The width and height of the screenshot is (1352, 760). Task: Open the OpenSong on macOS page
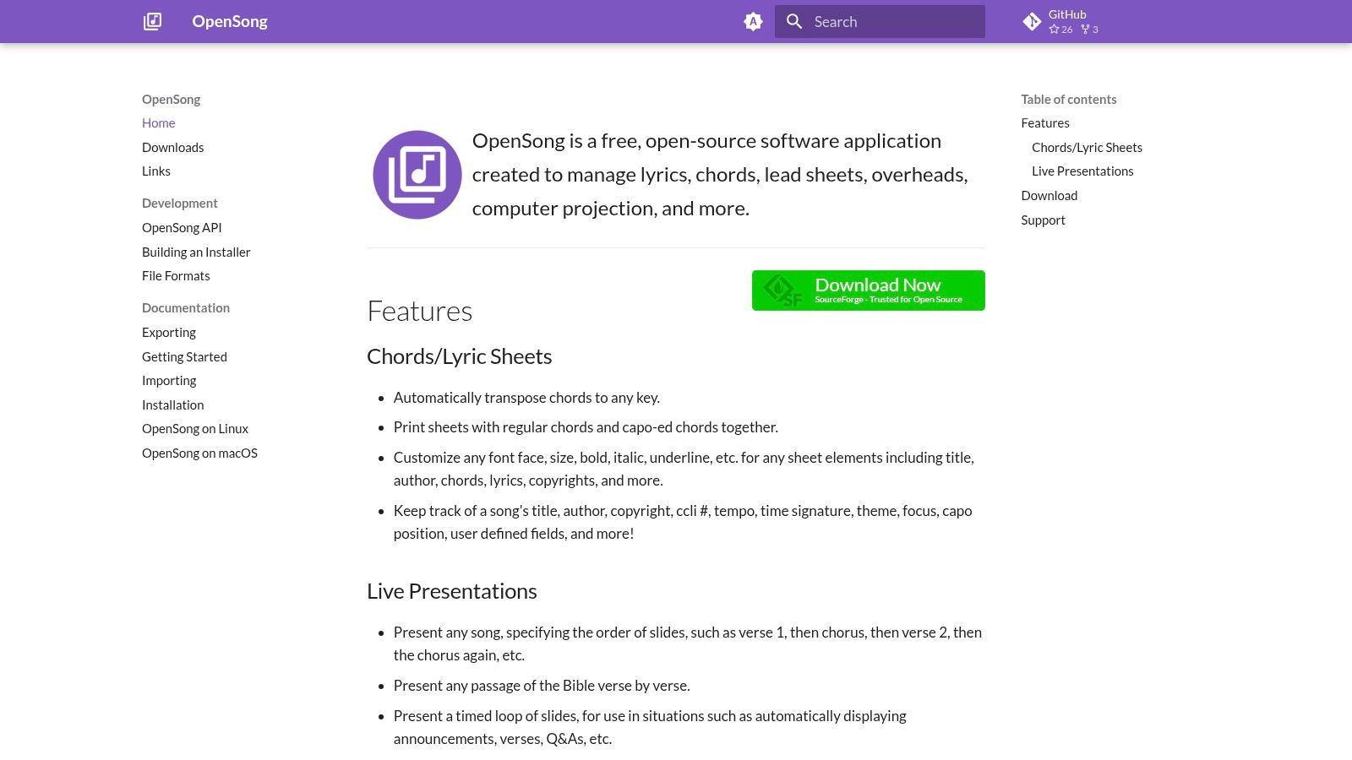pyautogui.click(x=199, y=453)
